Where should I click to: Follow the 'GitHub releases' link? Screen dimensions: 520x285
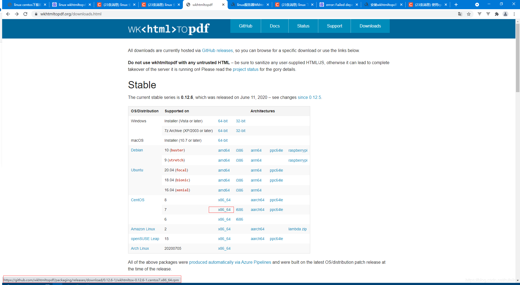tap(217, 51)
